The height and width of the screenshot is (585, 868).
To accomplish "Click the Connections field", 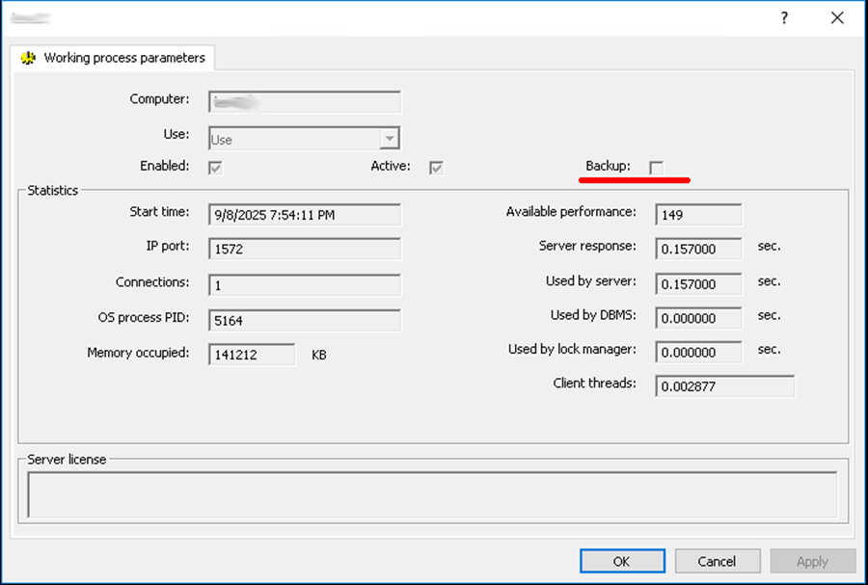I will tap(304, 285).
